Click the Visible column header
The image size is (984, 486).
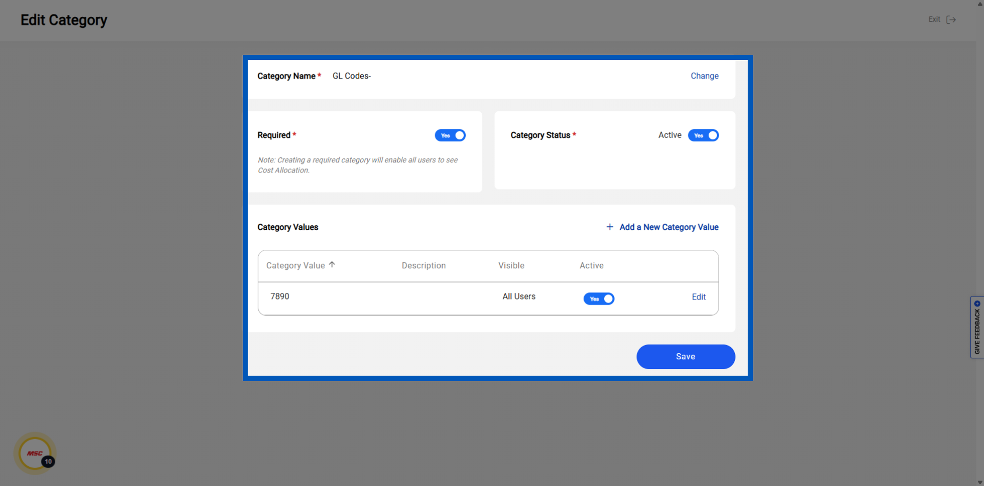511,265
